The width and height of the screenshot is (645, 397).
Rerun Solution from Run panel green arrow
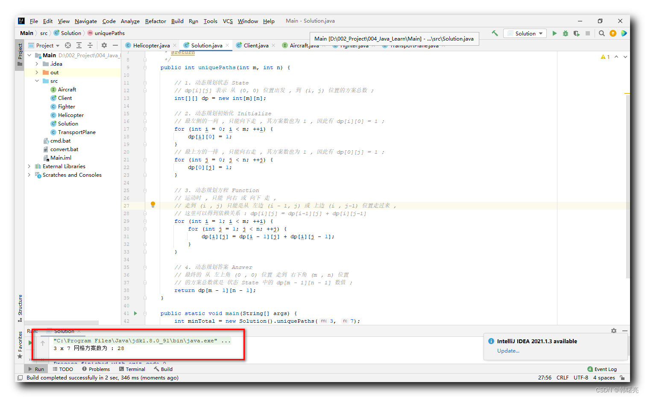coord(30,343)
